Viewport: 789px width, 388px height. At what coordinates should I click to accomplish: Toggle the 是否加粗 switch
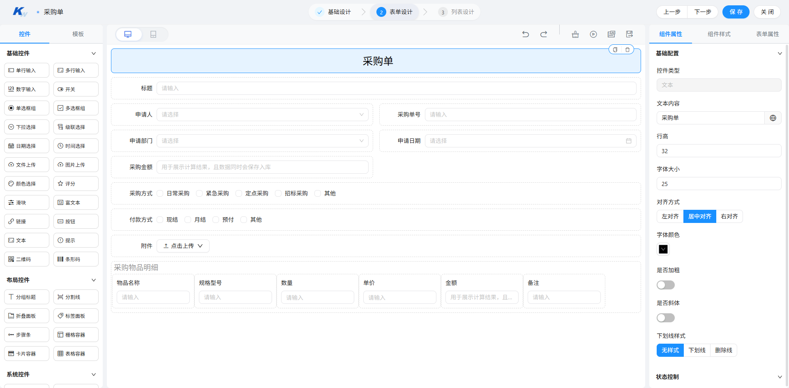pyautogui.click(x=666, y=285)
